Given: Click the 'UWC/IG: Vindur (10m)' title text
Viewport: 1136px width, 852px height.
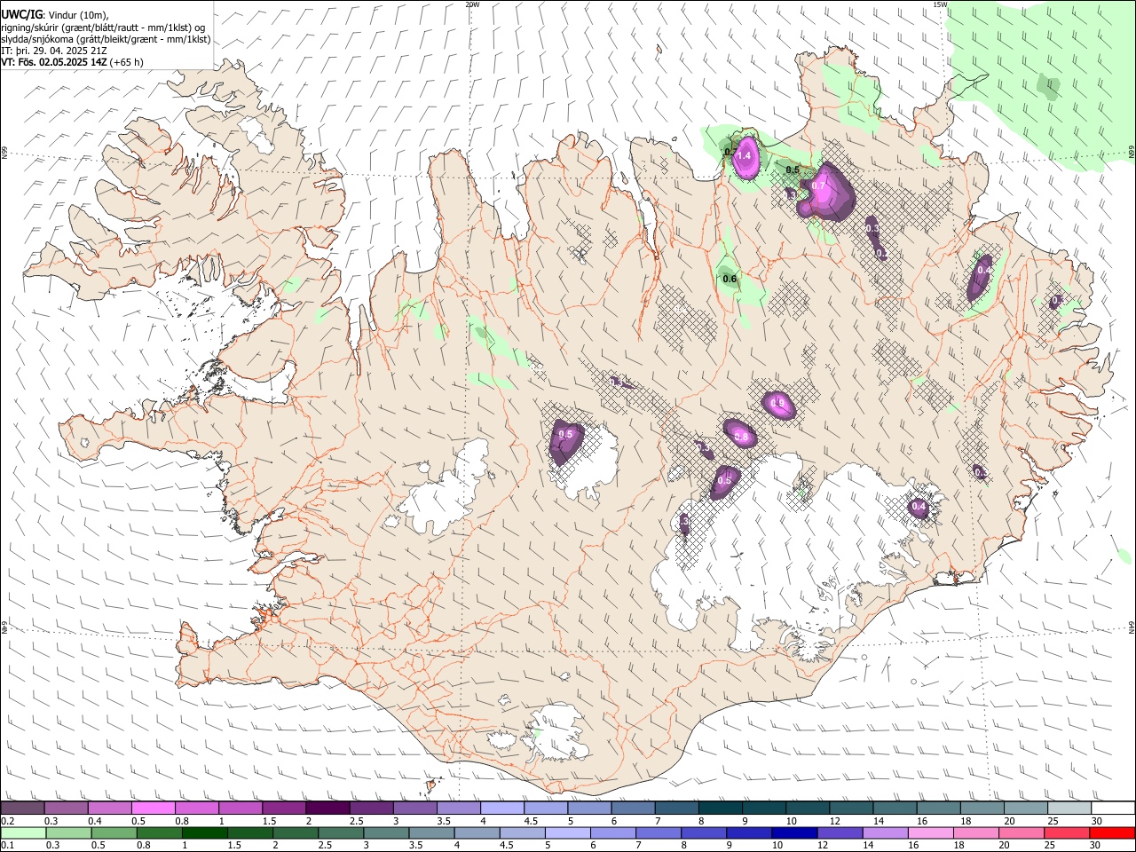Looking at the screenshot, I should pos(54,14).
